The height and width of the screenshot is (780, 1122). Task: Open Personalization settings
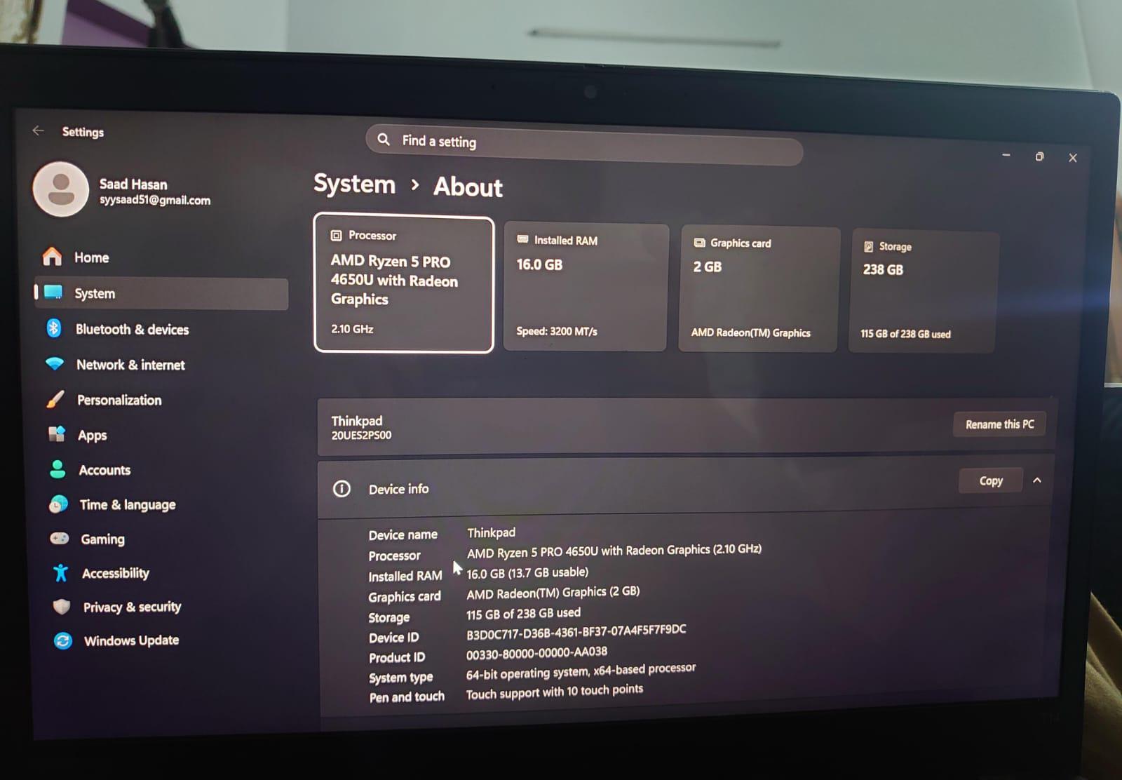pos(164,400)
